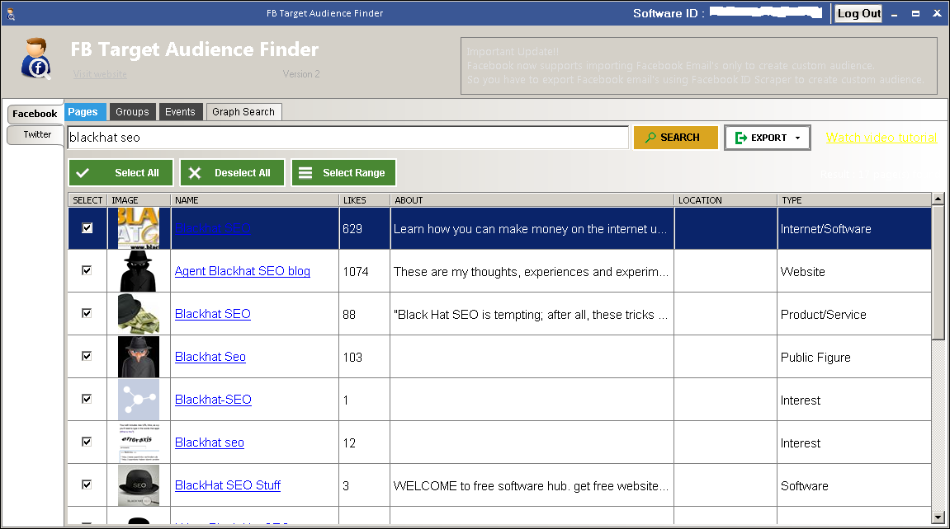Click the search field containing "blackhat seo"
Image resolution: width=950 pixels, height=529 pixels.
coord(347,138)
